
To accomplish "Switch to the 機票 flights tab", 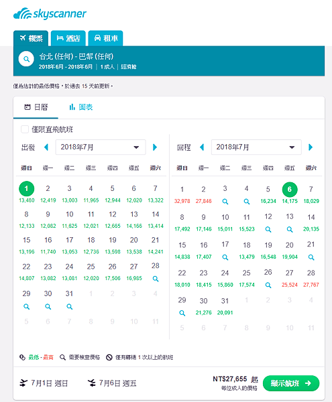I will tap(31, 38).
